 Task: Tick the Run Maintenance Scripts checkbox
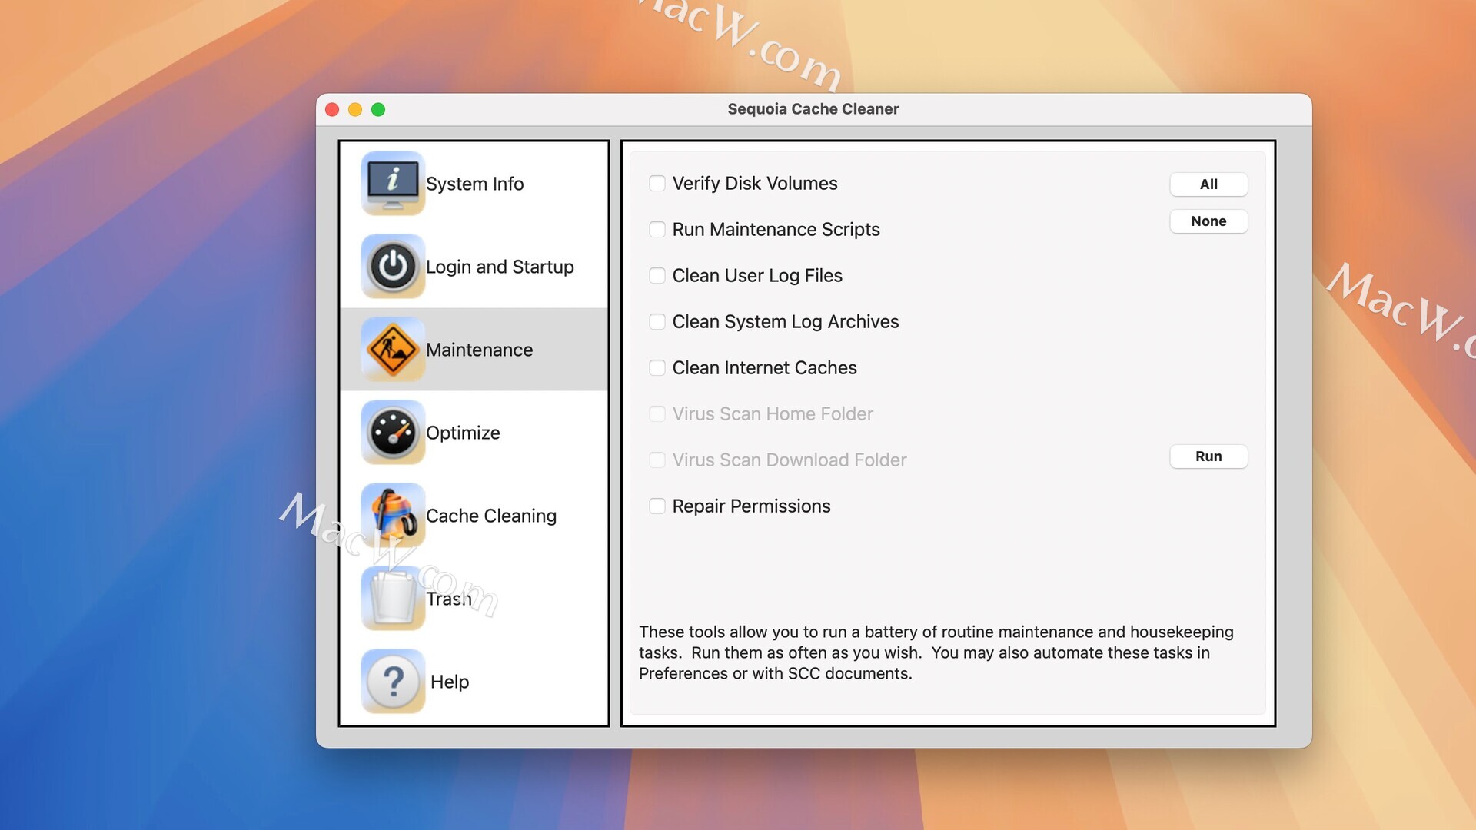657,230
